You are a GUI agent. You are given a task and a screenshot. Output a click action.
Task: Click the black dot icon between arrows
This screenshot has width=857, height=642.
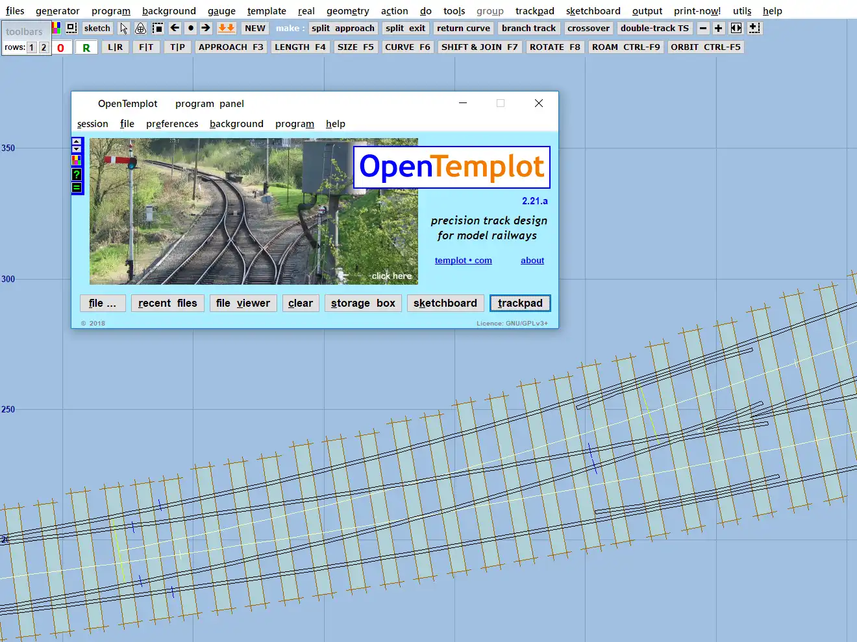pos(190,28)
